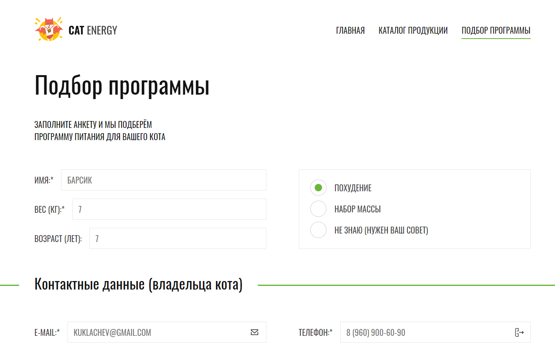Click the Возраст (лет): field label

[58, 239]
